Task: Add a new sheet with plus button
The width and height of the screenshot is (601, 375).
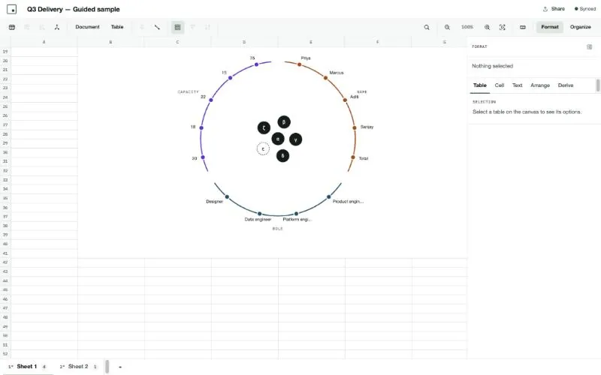Action: (120, 367)
